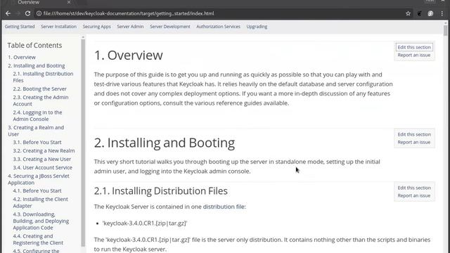Open the Getting Started guide tab
Viewport: 450px width, 253px height.
click(x=20, y=27)
